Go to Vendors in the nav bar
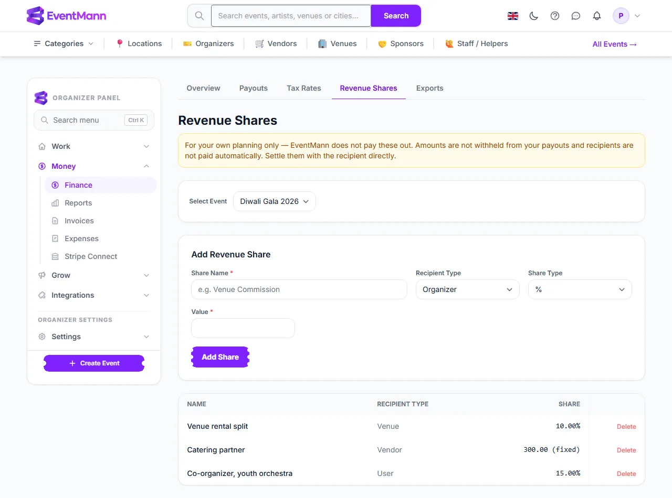Screen dimensions: 672x498 [276, 44]
